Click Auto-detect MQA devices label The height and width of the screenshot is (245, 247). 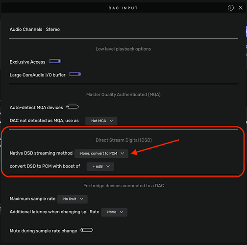click(36, 108)
